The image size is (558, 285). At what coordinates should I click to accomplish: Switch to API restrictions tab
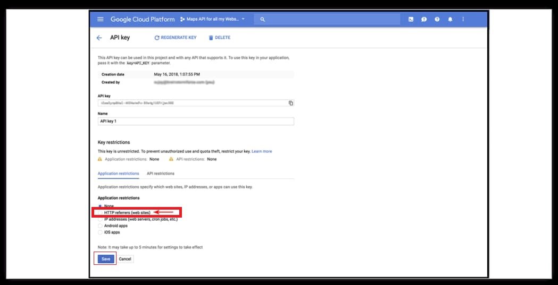(161, 174)
